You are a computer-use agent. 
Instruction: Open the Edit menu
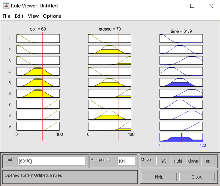click(19, 16)
